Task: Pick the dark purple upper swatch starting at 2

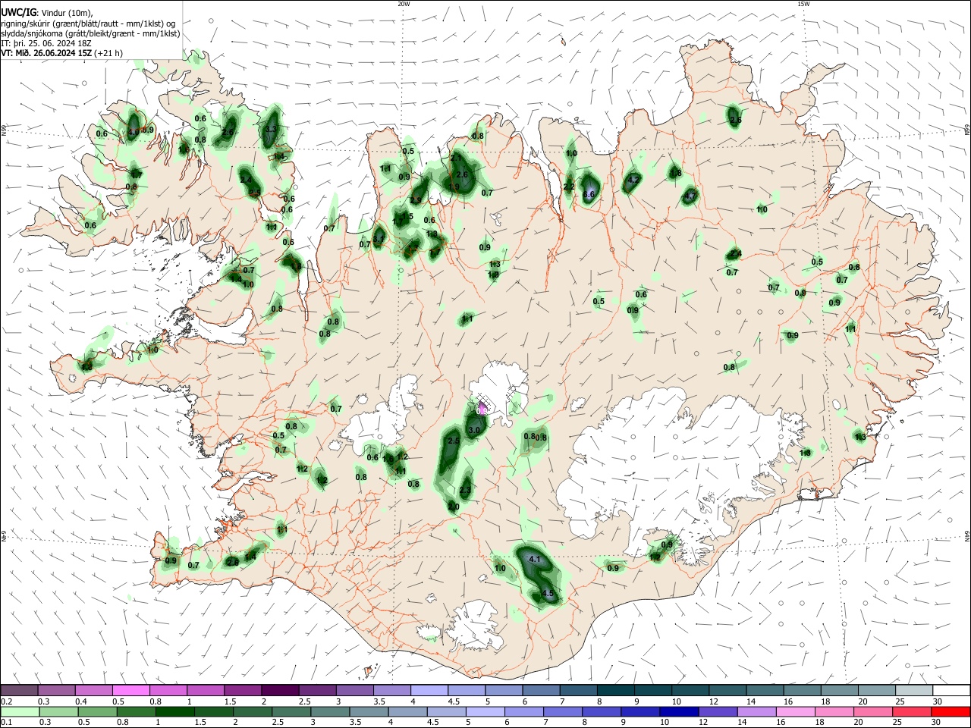Action: click(279, 690)
